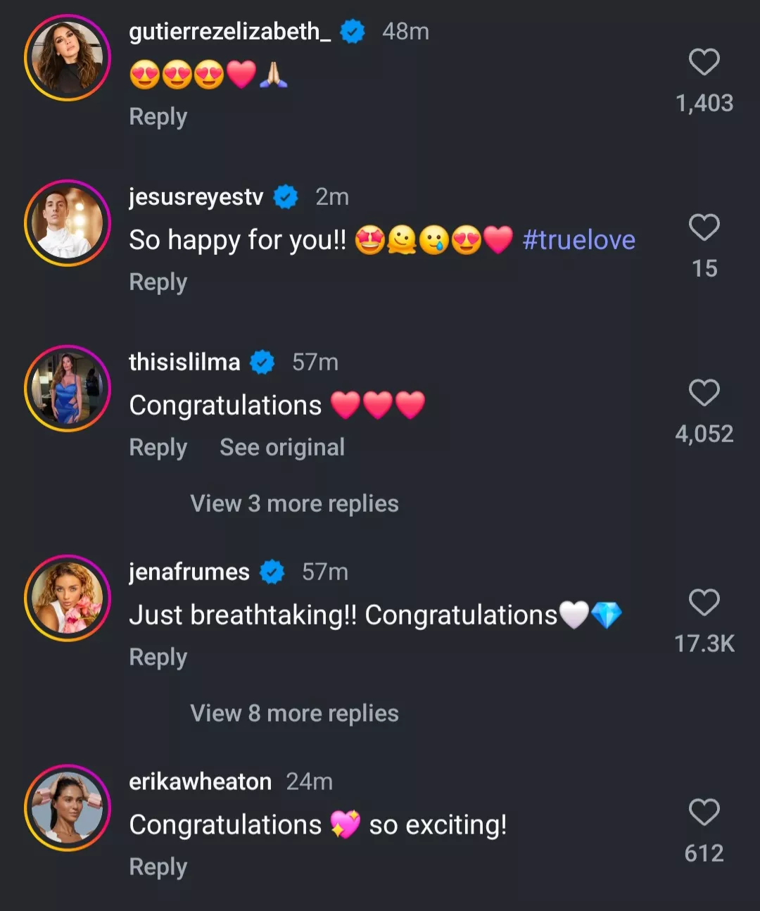Image resolution: width=760 pixels, height=911 pixels.
Task: Reply to gutierrezelizabeth_'s comment
Action: coord(158,117)
